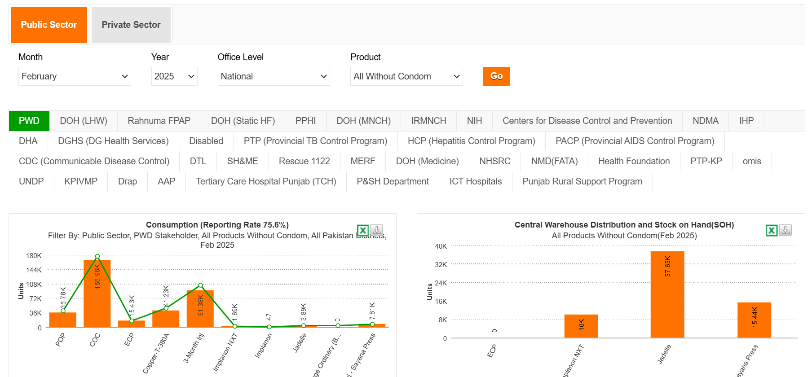Export Central Warehouse chart to Excel

pyautogui.click(x=771, y=231)
